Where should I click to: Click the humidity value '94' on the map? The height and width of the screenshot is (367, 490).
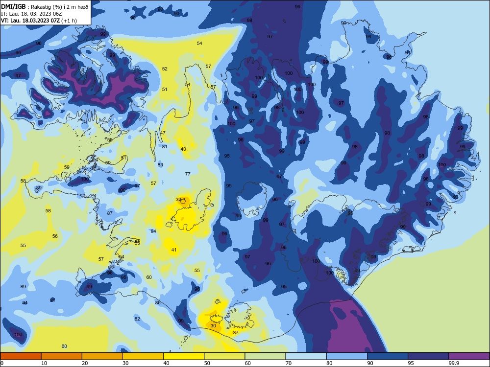368,37
